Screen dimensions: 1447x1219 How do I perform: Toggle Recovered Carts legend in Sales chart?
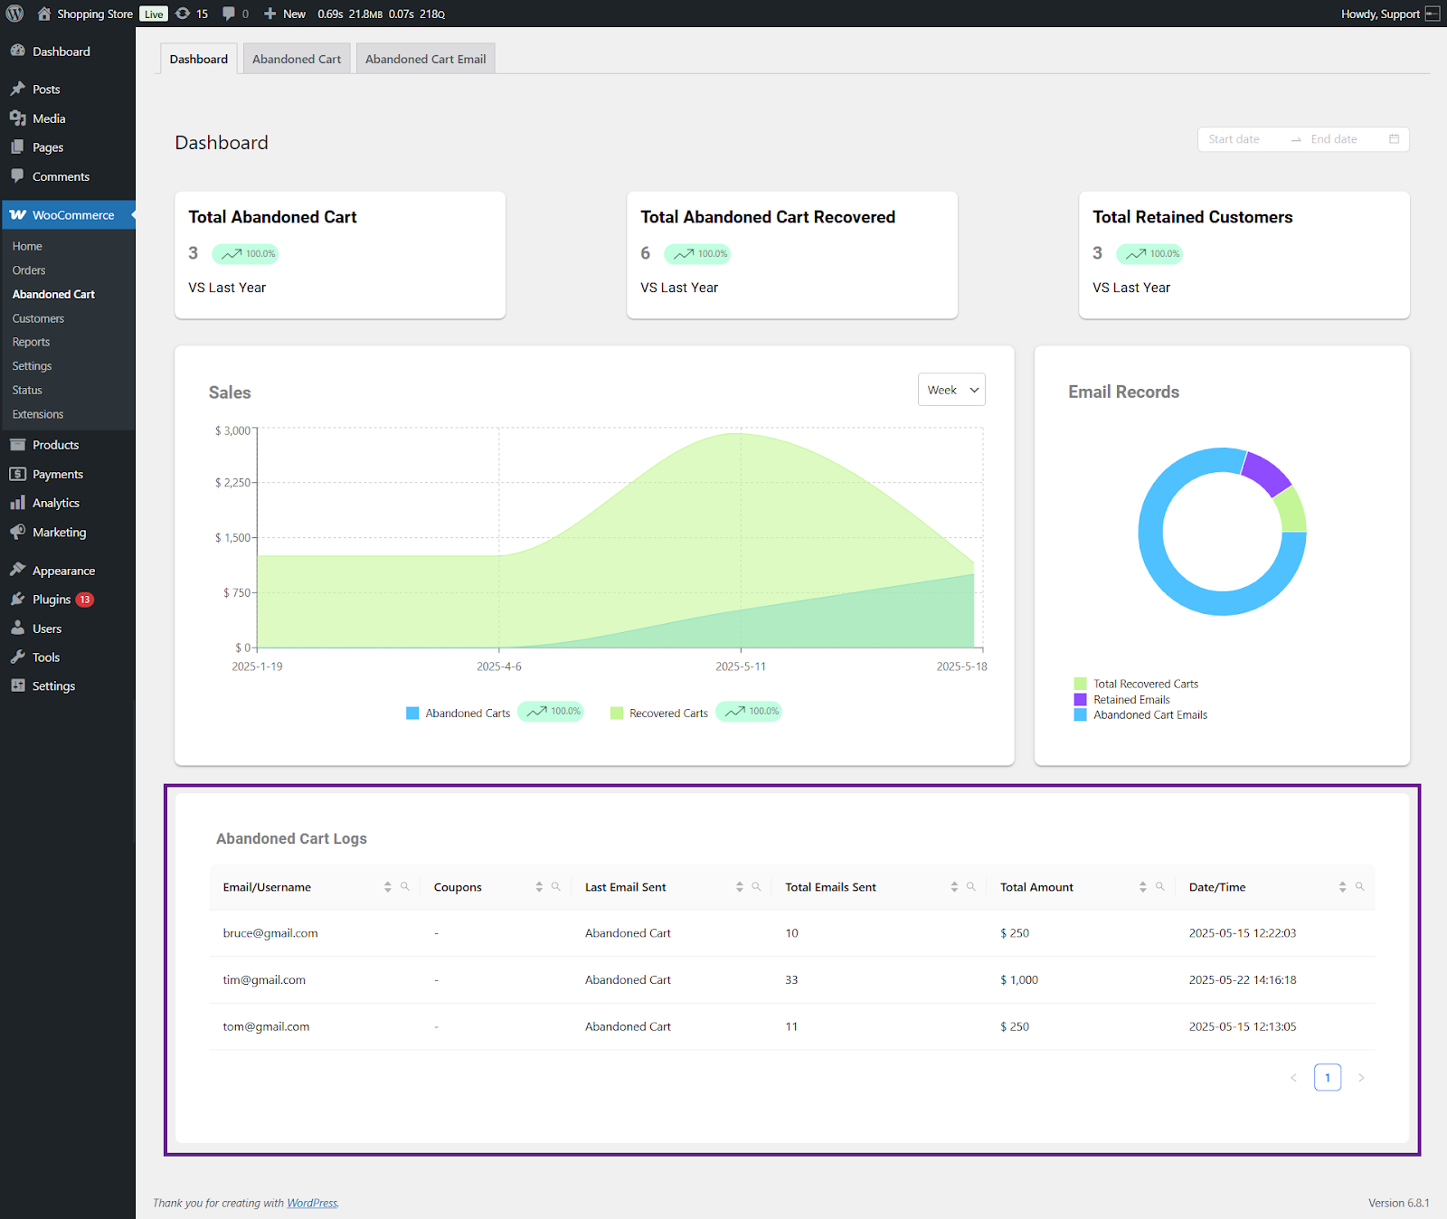tap(659, 713)
